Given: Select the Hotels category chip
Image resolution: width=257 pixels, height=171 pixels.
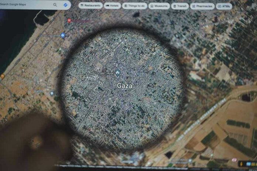Looking at the screenshot, I should (112, 6).
